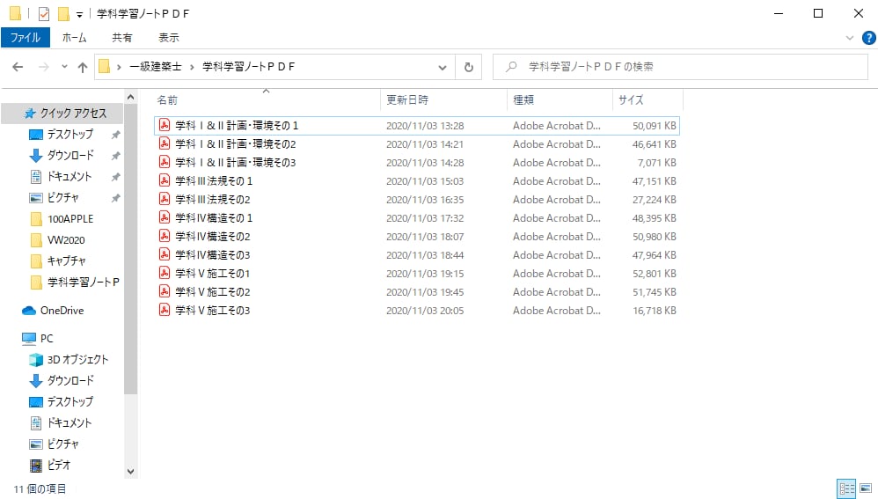Click the PDF icon of 学科Ⅴ施工その2
This screenshot has width=878, height=499.
tap(164, 291)
